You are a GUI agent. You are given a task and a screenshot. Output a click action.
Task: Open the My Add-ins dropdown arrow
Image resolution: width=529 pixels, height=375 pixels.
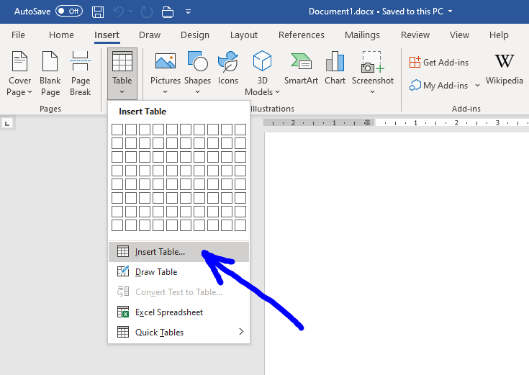tap(477, 86)
